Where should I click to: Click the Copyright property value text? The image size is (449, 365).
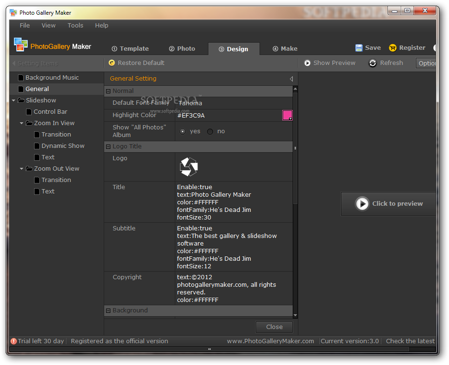pyautogui.click(x=226, y=289)
